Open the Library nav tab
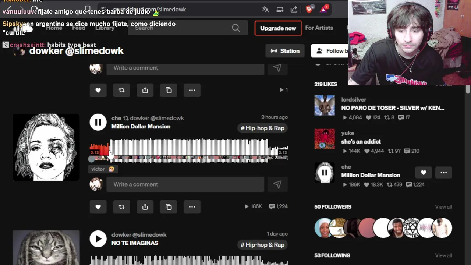 [x=105, y=28]
